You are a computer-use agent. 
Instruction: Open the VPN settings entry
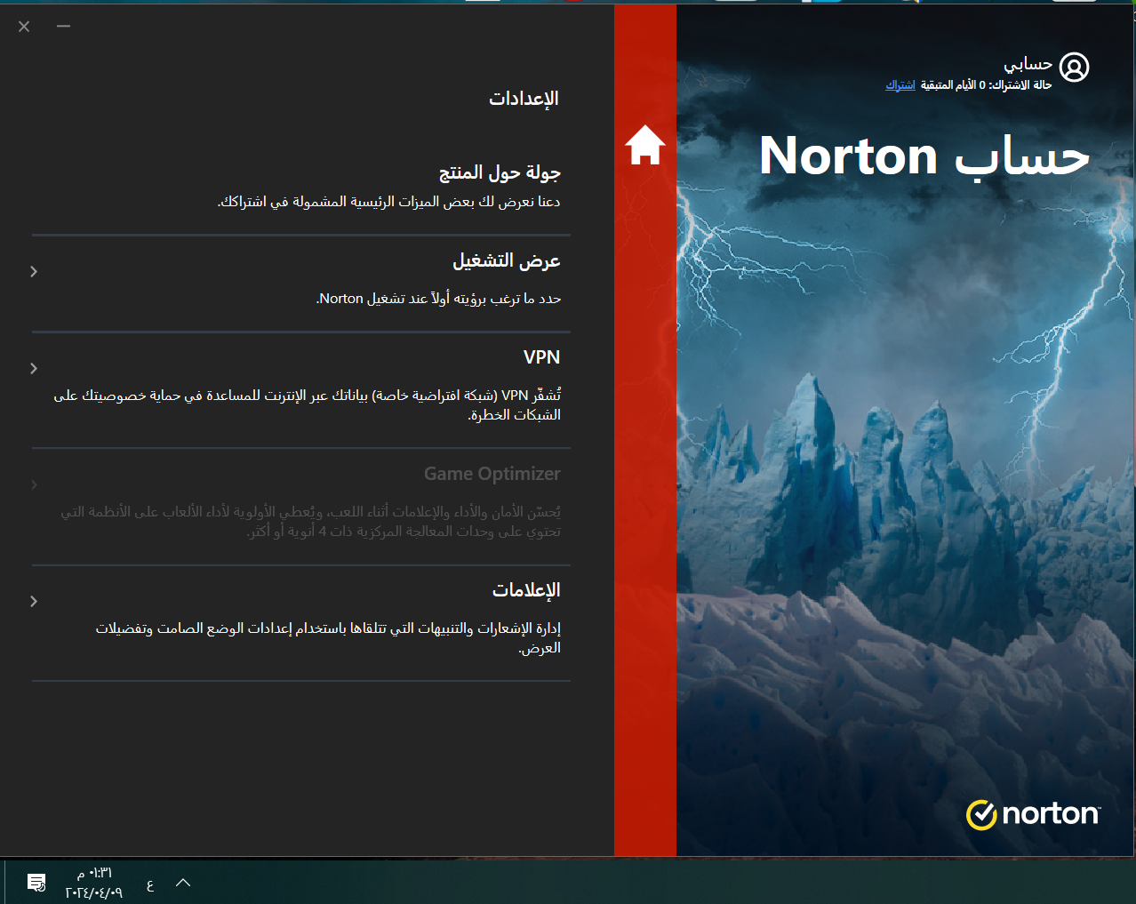point(541,357)
